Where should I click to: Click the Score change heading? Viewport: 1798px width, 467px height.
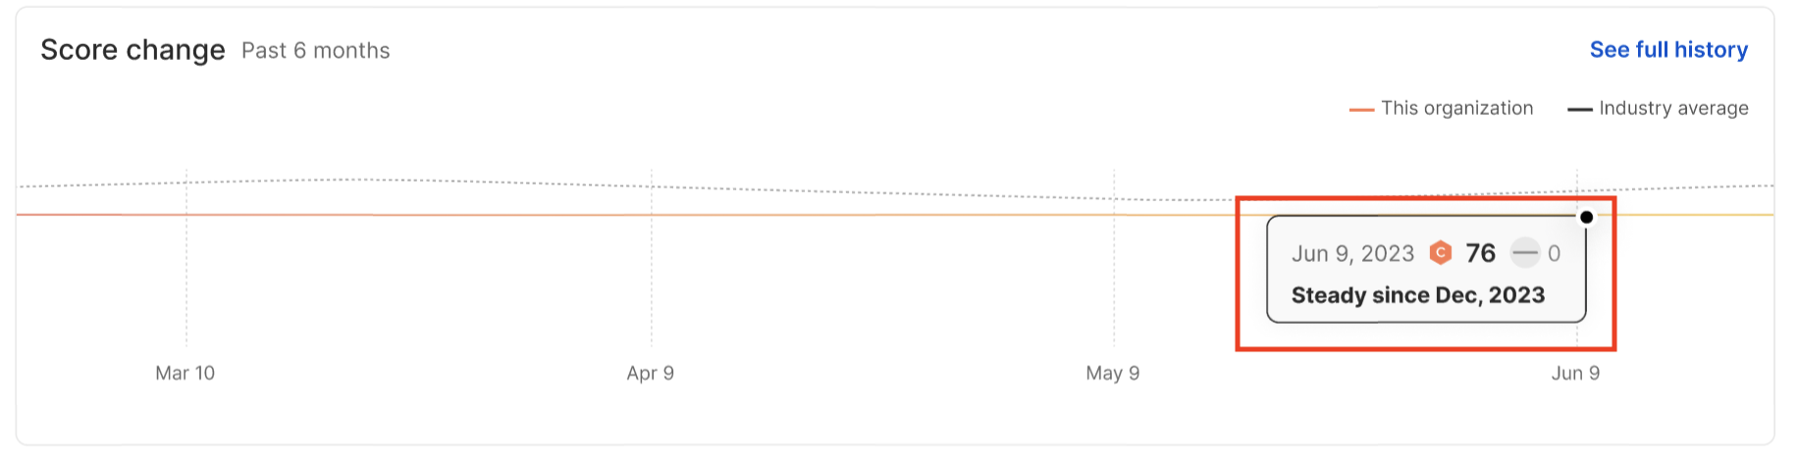[x=132, y=50]
